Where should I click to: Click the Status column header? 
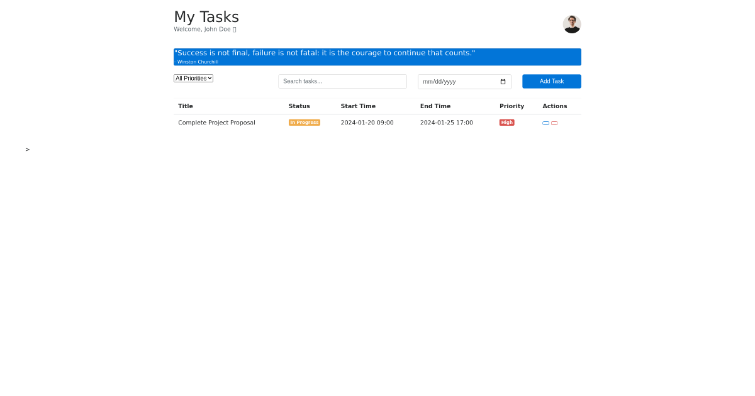tap(299, 106)
